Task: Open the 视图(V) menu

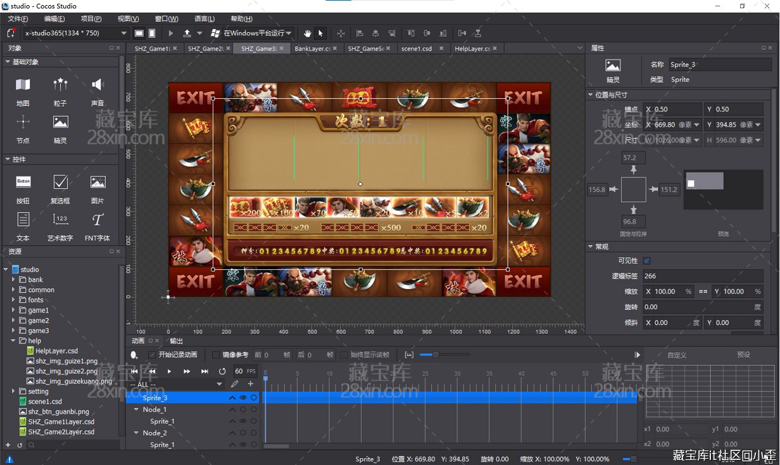Action: pyautogui.click(x=128, y=19)
